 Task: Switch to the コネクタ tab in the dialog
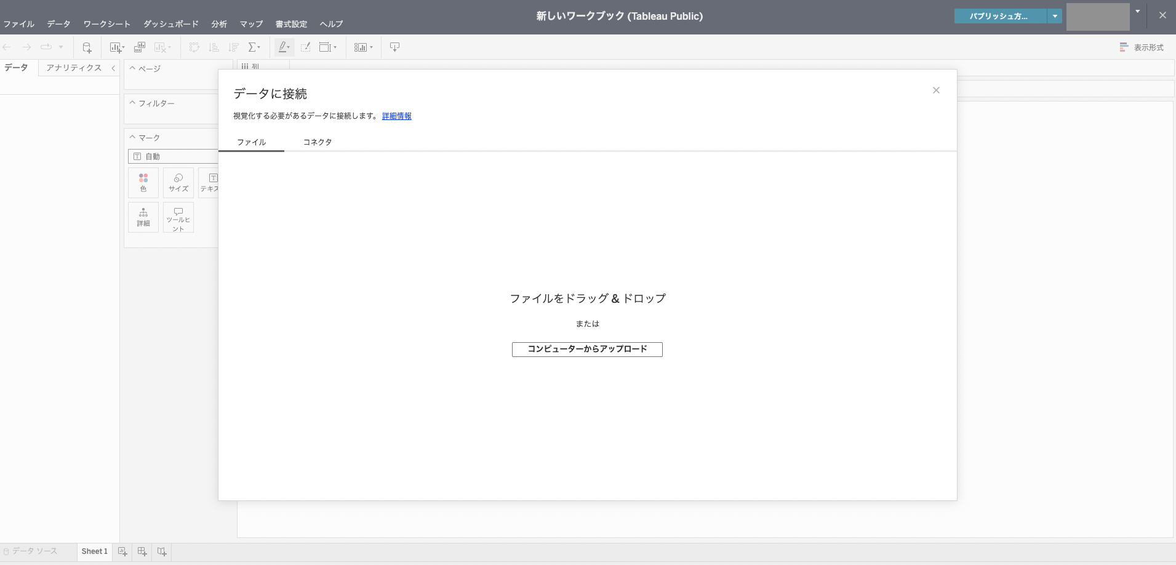coord(317,142)
